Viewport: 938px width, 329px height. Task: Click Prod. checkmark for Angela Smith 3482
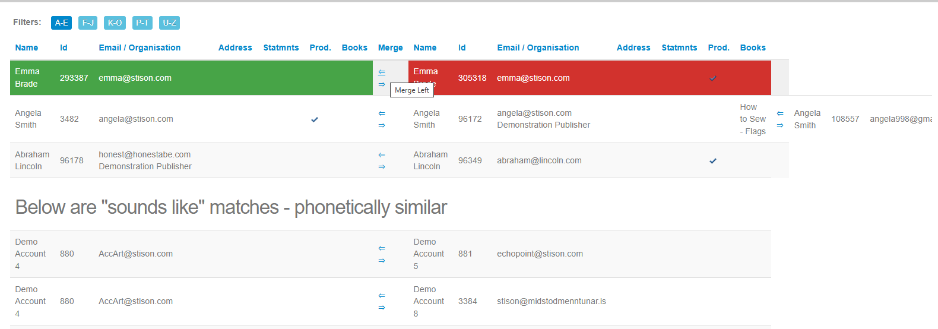tap(315, 119)
